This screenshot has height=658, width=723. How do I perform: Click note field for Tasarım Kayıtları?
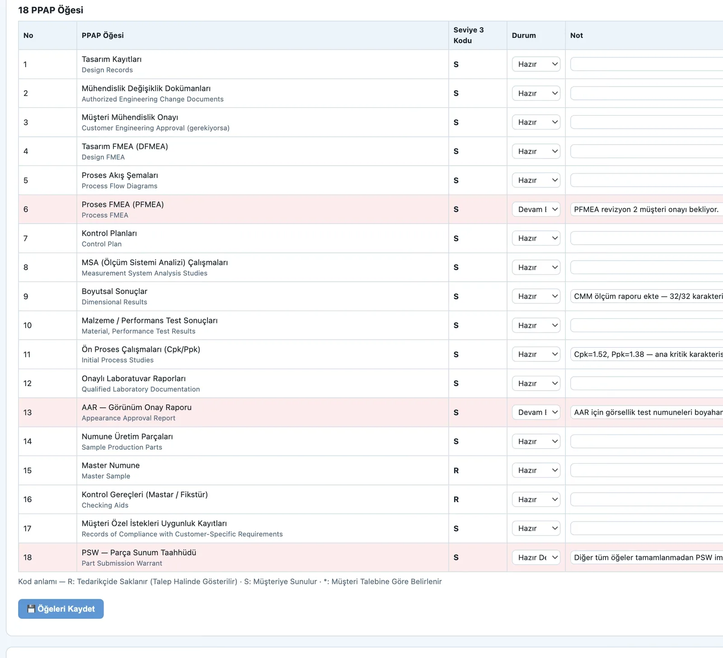pyautogui.click(x=647, y=64)
